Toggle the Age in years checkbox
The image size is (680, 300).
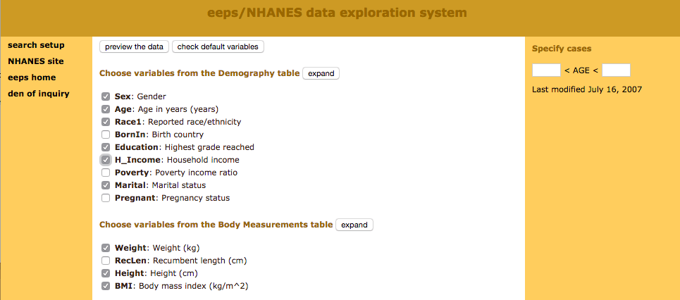click(x=106, y=109)
